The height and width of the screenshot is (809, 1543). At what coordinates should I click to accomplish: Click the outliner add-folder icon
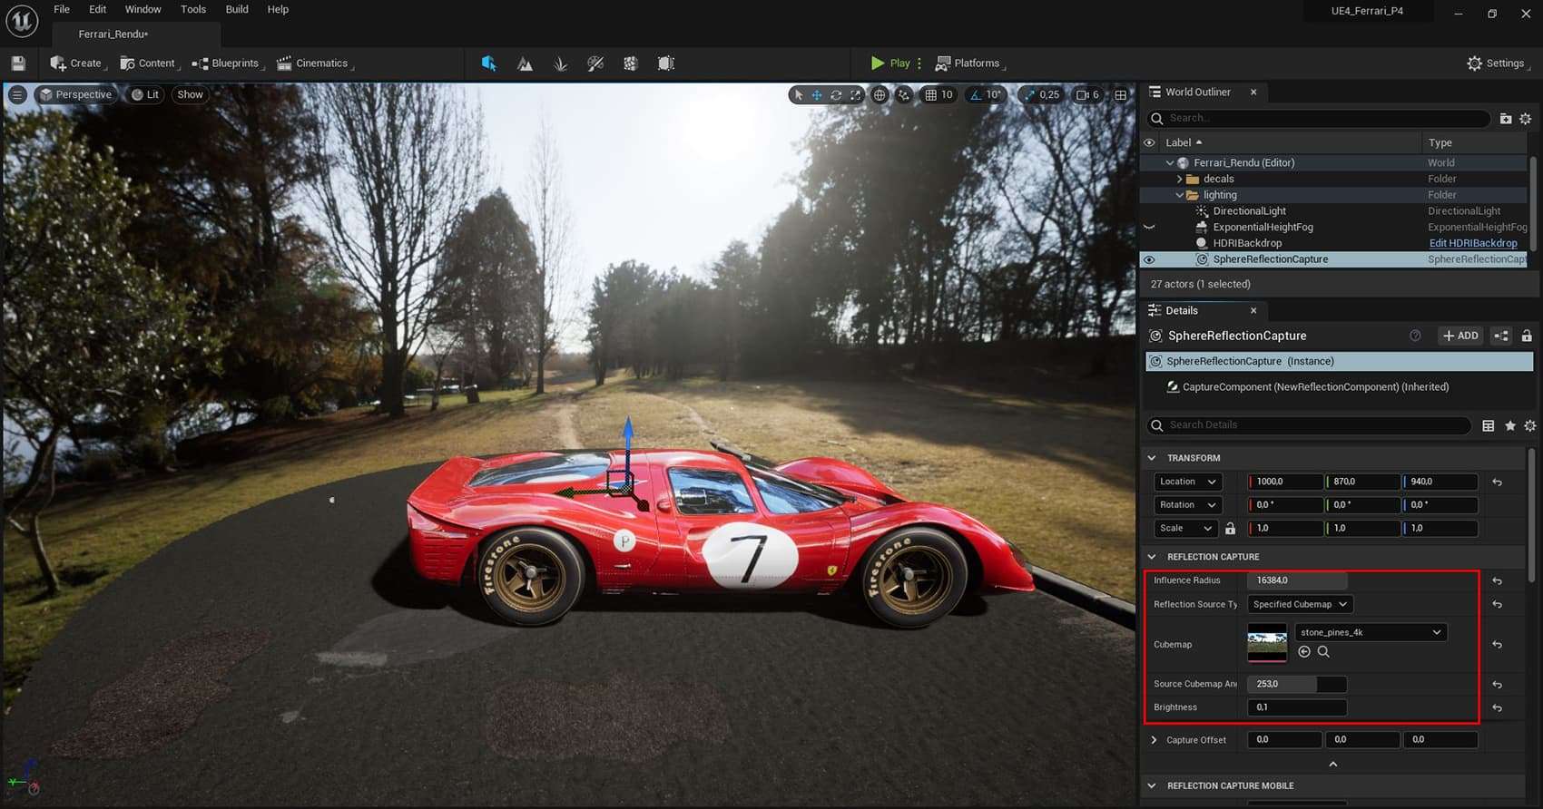1506,119
